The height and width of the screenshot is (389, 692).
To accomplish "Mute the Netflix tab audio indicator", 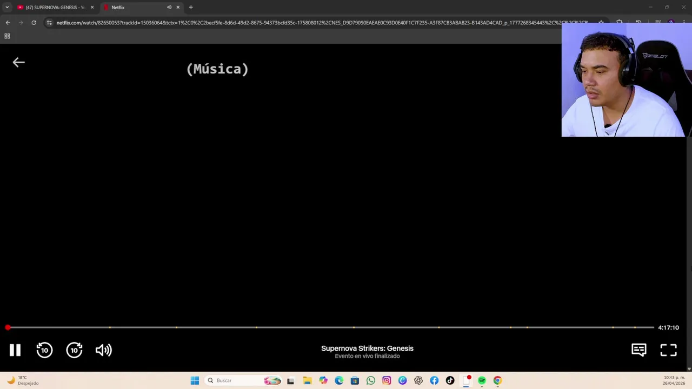I will (169, 8).
